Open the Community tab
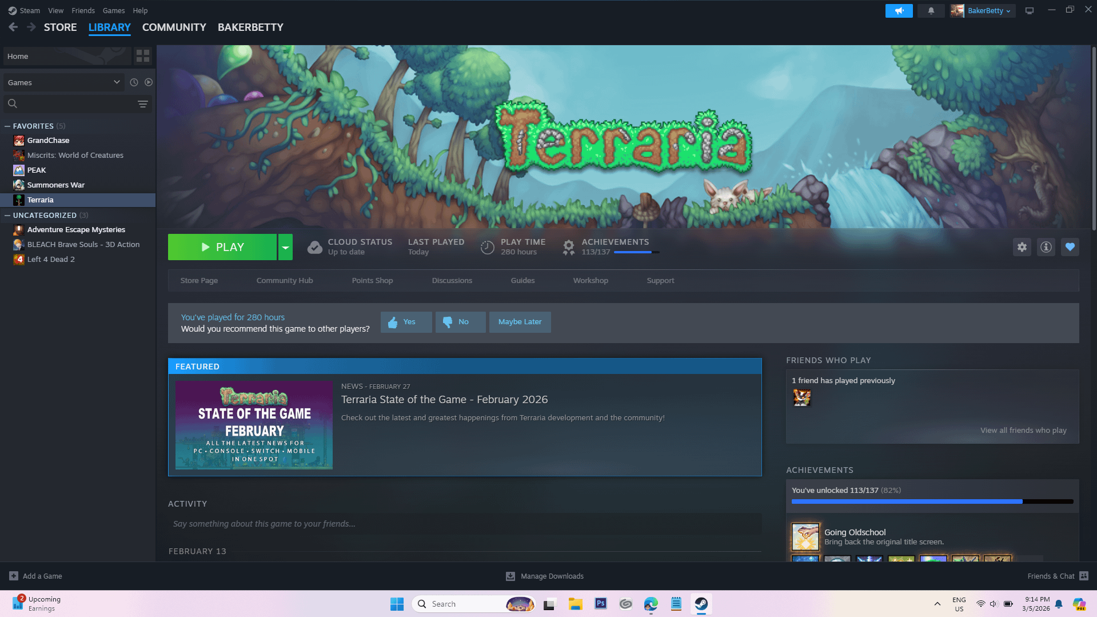The image size is (1097, 617). (174, 27)
